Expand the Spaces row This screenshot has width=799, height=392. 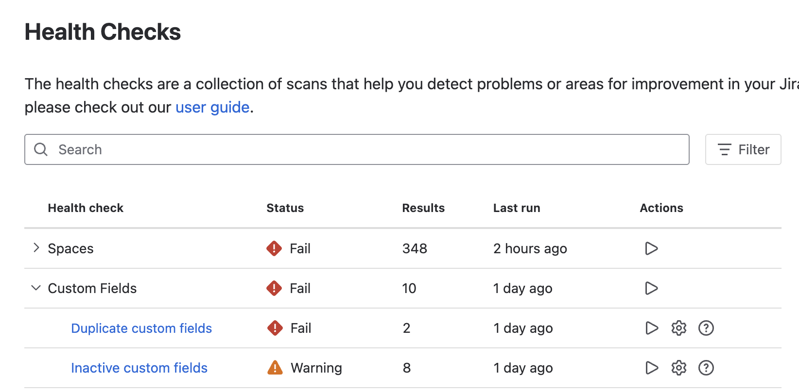pyautogui.click(x=36, y=248)
